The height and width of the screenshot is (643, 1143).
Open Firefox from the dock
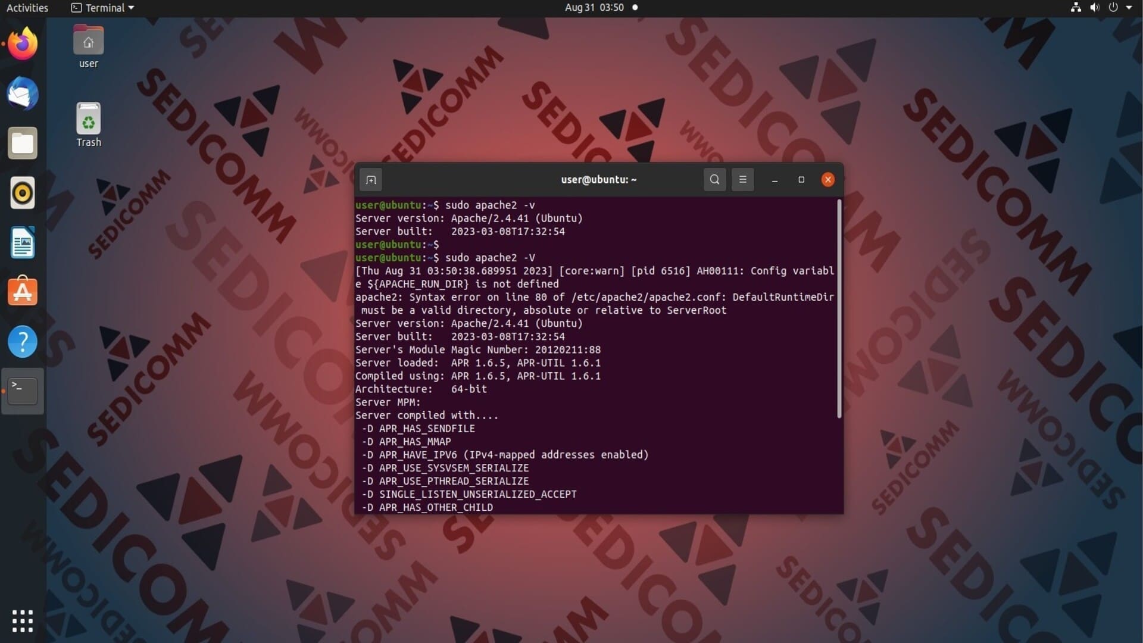[x=23, y=43]
